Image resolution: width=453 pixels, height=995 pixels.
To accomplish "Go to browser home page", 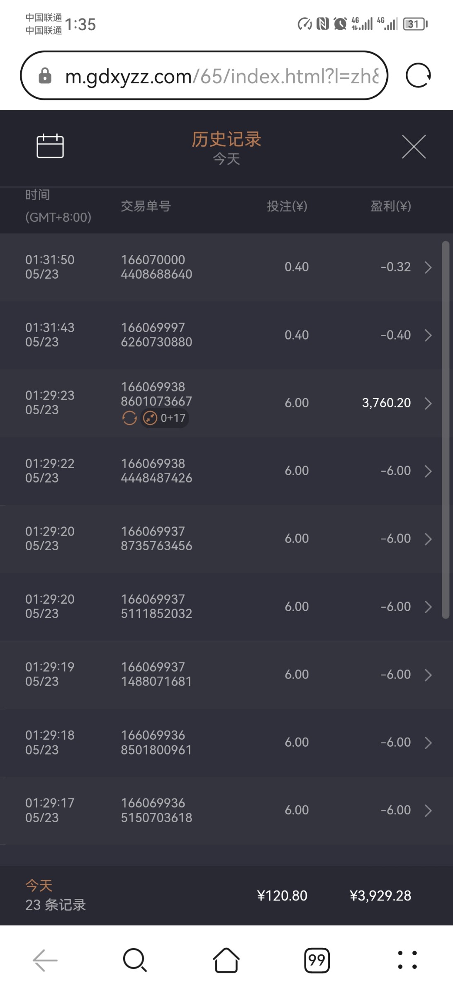I will (226, 960).
